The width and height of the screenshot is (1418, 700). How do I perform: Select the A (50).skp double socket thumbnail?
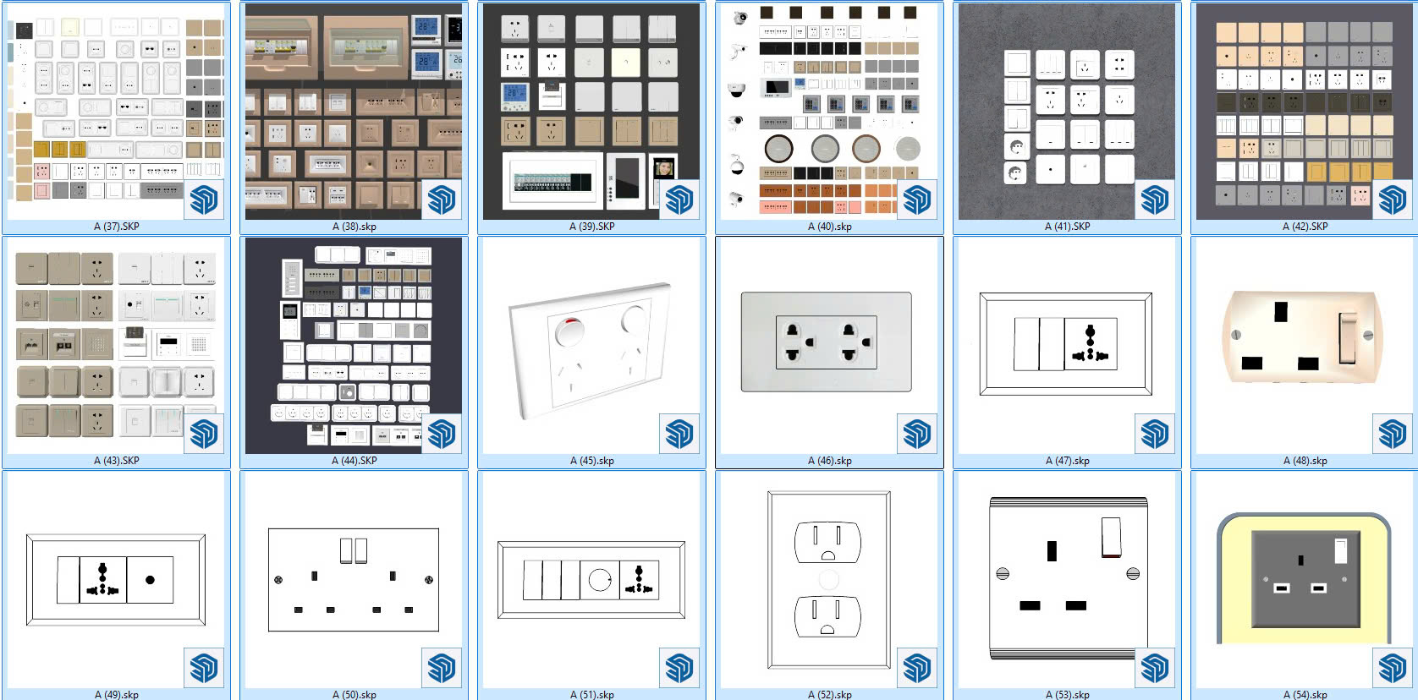click(x=354, y=580)
